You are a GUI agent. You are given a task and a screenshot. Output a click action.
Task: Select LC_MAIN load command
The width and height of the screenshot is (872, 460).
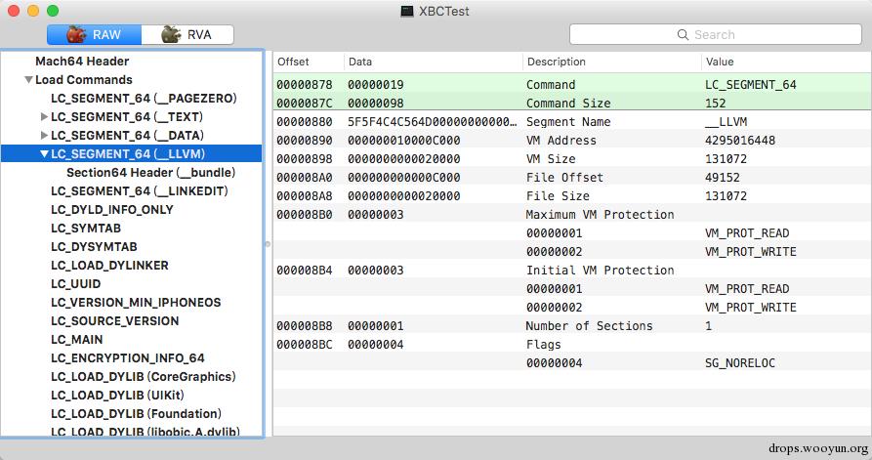pos(77,339)
